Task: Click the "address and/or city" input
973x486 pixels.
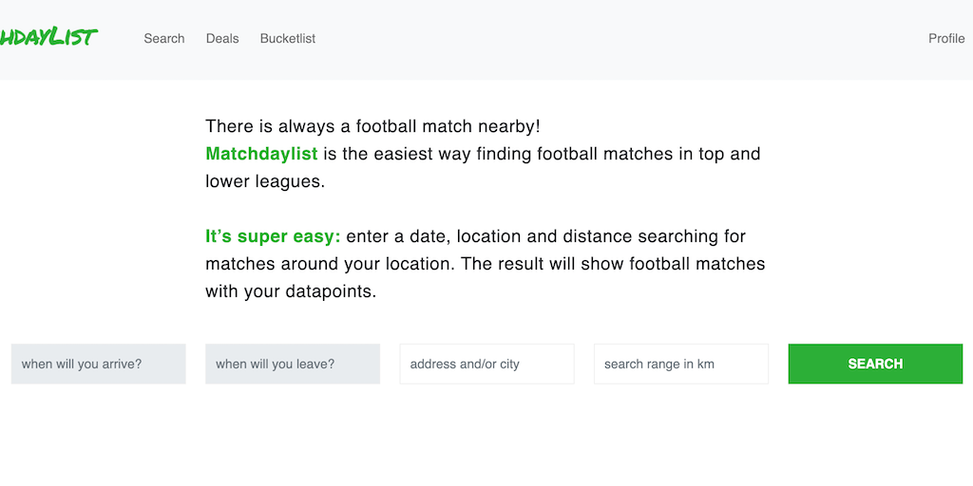Action: [486, 364]
